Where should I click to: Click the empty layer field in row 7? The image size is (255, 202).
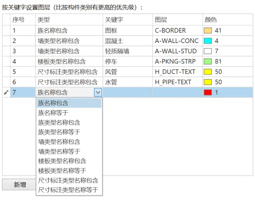tap(178, 92)
